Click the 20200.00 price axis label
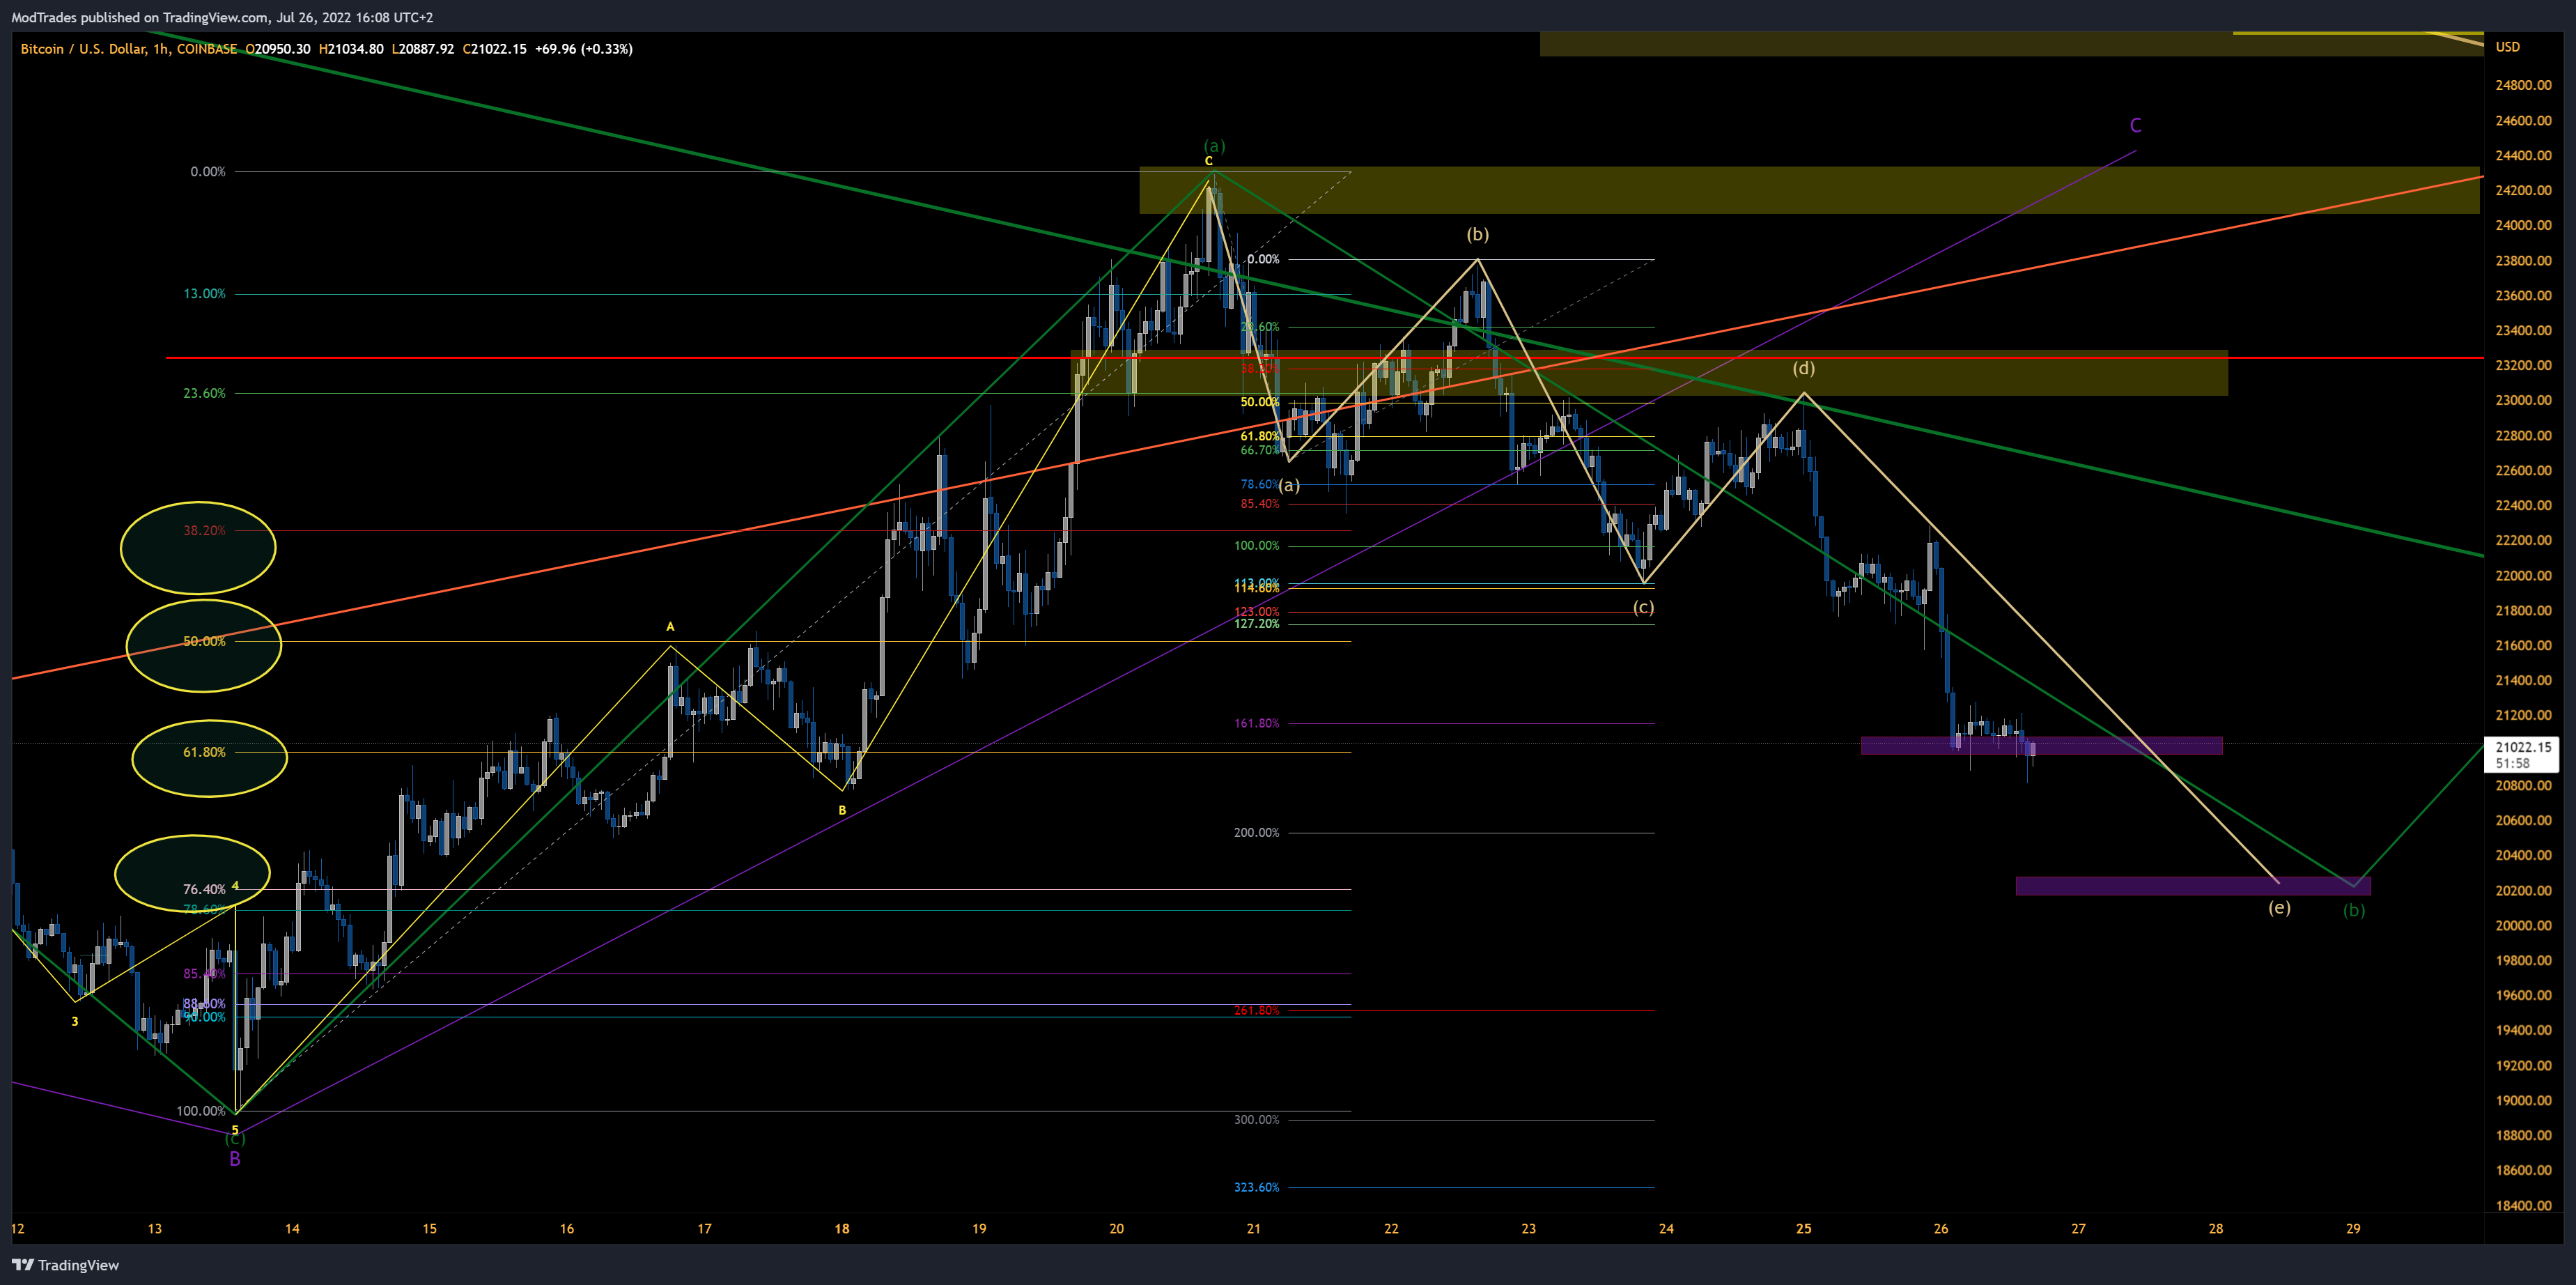 point(2523,890)
